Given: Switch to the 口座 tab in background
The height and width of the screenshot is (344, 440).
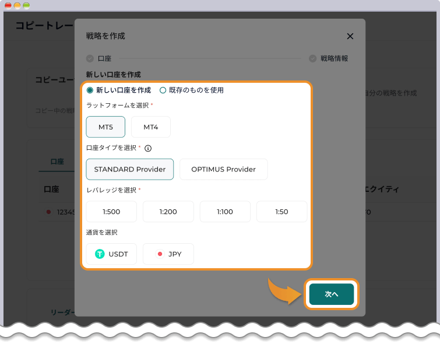Looking at the screenshot, I should tap(57, 162).
